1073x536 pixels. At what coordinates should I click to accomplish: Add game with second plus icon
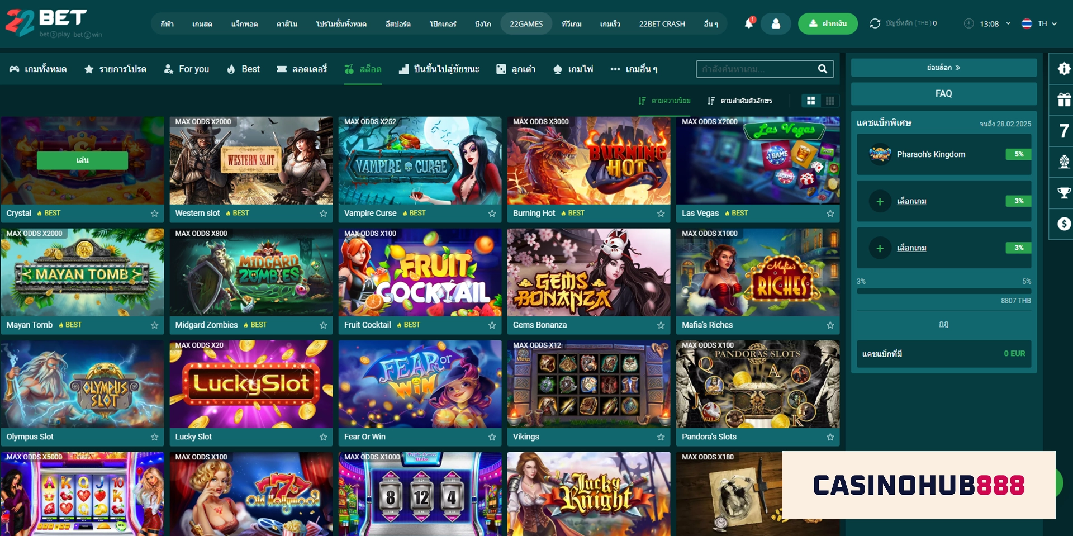[x=880, y=248]
